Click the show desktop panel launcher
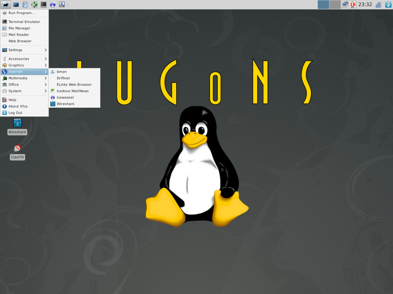 (16, 5)
